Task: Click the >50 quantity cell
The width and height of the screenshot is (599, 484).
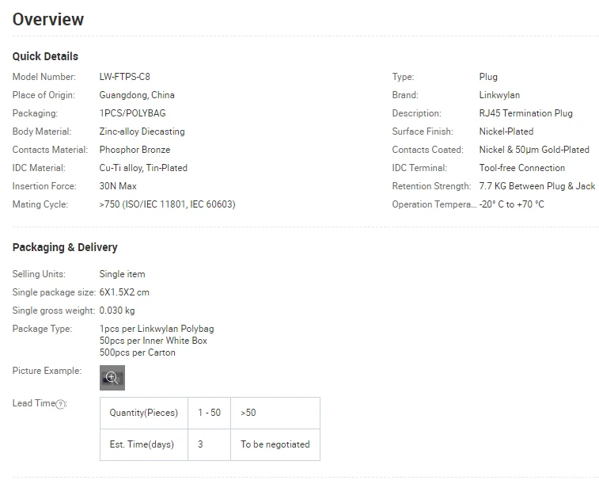Action: [248, 413]
